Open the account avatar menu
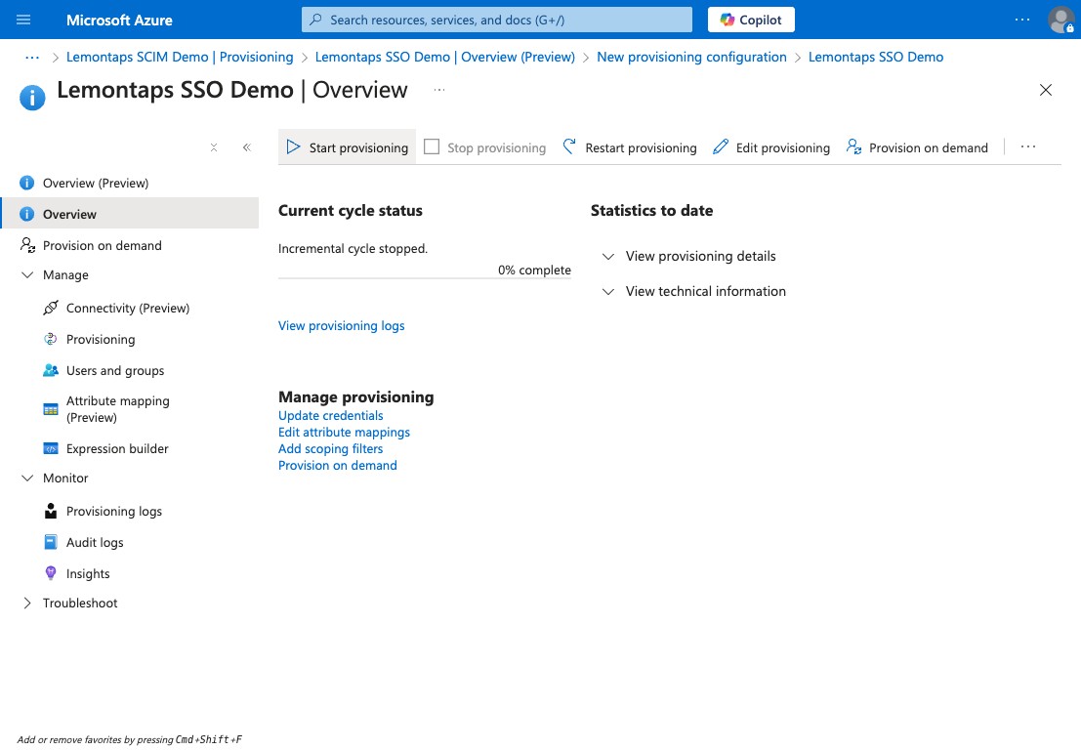Viewport: 1081px width, 750px height. (x=1060, y=20)
